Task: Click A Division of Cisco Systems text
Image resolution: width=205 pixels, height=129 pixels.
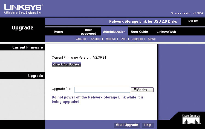Action: [22, 13]
